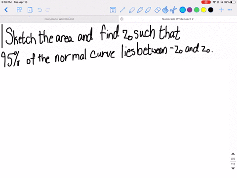Screen dimensions: 237x178
Task: Choose the green ink color
Action: pos(197,10)
